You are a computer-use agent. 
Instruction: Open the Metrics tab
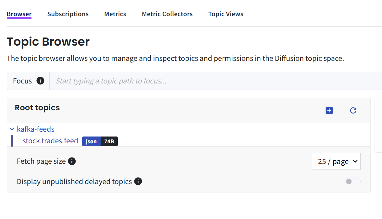[x=115, y=14]
